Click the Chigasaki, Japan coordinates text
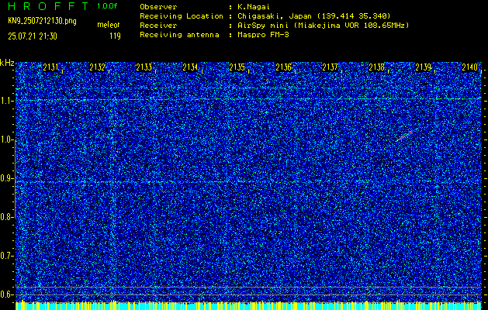Image resolution: width=488 pixels, height=310 pixels. [313, 16]
